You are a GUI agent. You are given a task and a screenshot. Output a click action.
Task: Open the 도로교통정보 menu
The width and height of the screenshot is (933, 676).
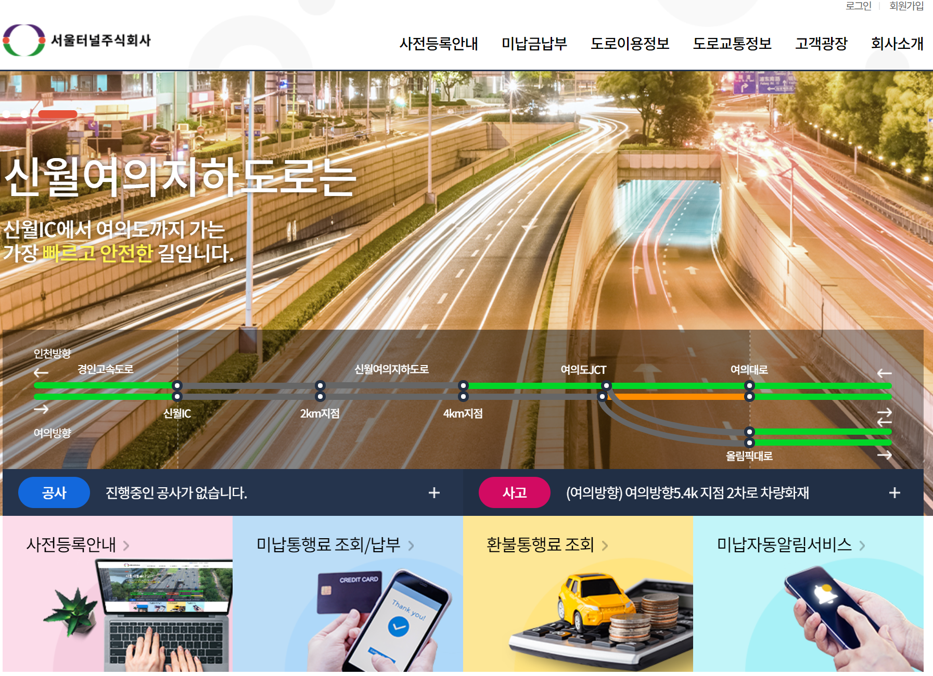click(x=732, y=44)
